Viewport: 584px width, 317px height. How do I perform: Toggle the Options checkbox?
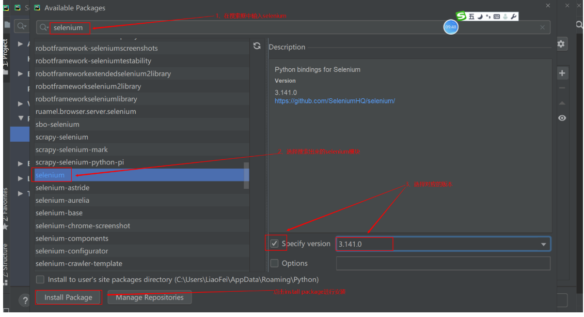[x=275, y=263]
